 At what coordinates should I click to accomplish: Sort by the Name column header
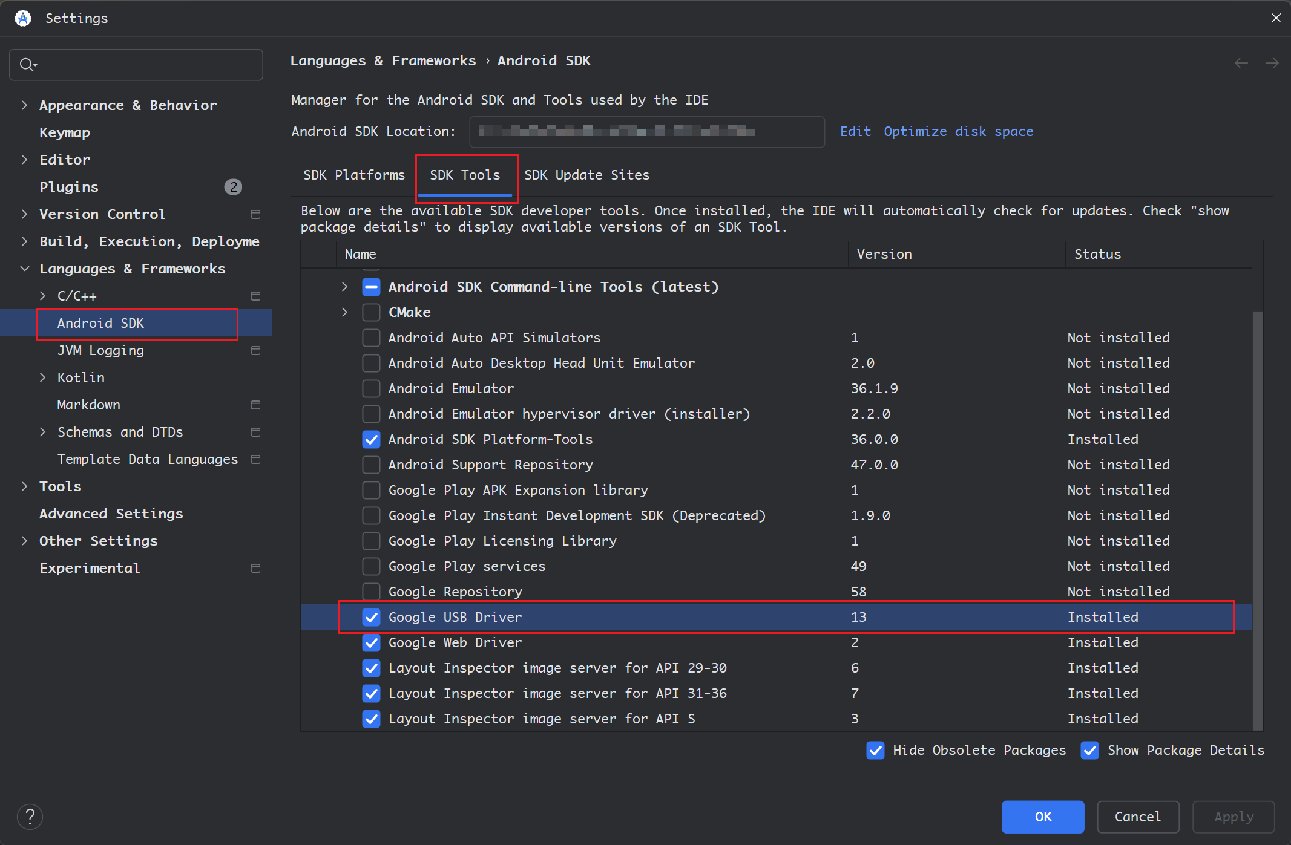click(592, 254)
